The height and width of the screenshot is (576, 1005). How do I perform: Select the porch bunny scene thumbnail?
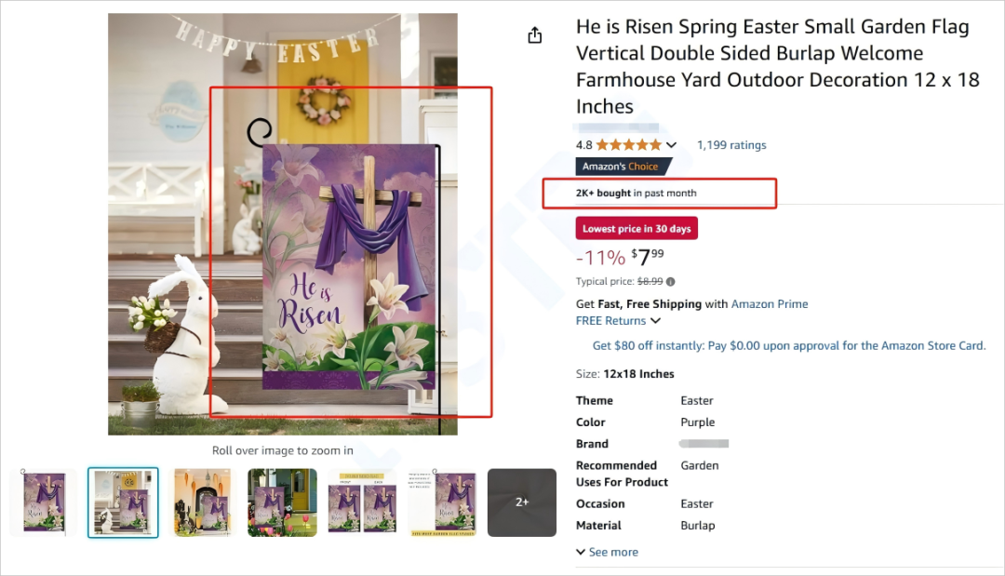(x=123, y=502)
